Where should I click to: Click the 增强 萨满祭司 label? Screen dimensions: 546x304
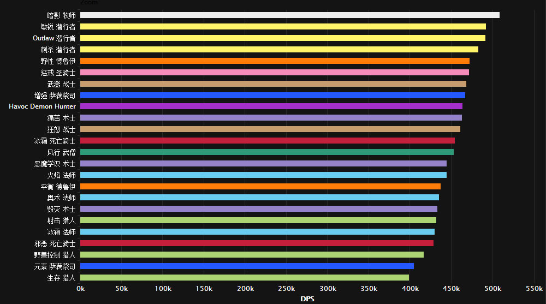(55, 96)
